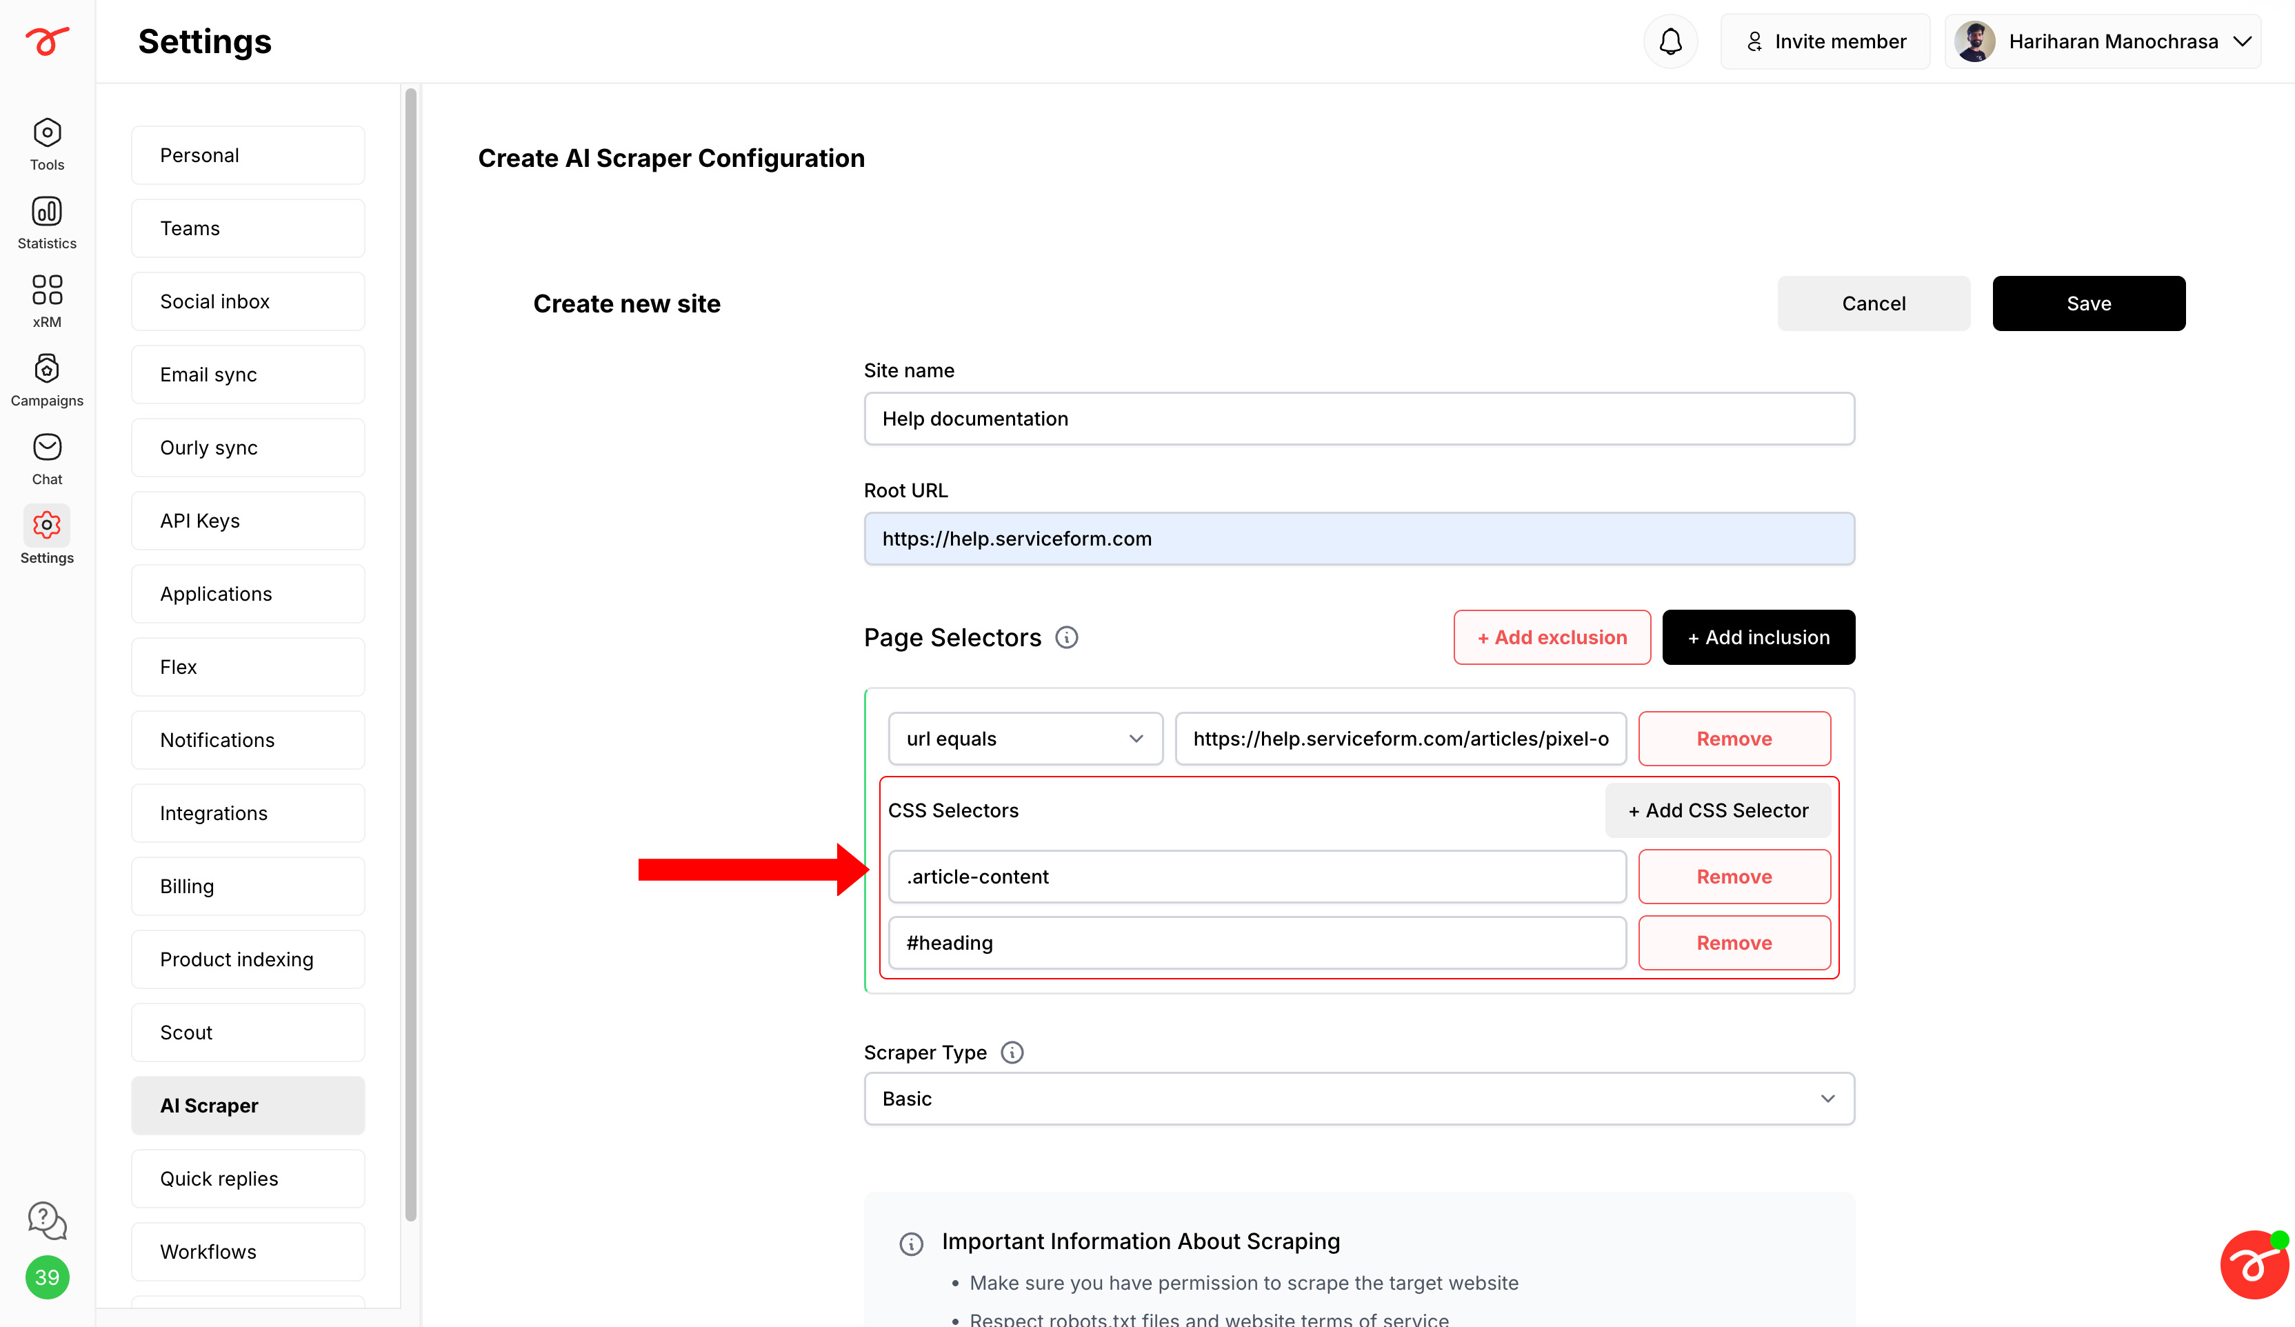Open Social inbox settings

pos(248,301)
